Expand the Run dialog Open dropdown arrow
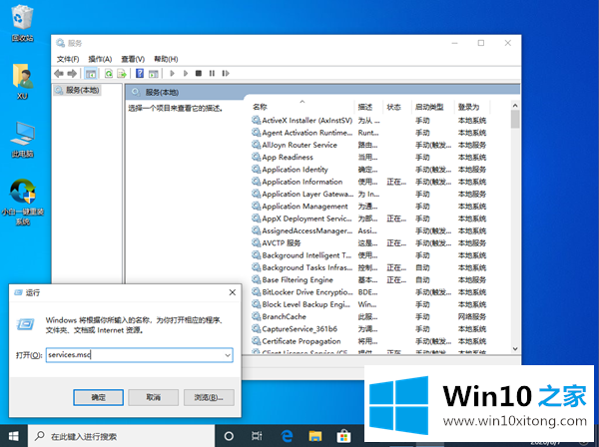 coord(228,355)
